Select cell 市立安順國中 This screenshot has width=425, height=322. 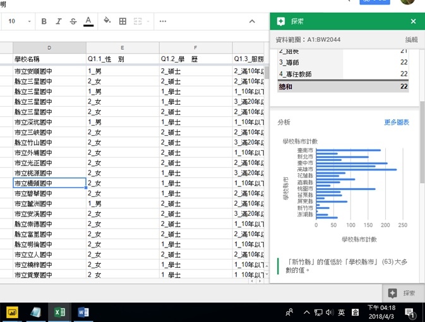tap(49, 71)
